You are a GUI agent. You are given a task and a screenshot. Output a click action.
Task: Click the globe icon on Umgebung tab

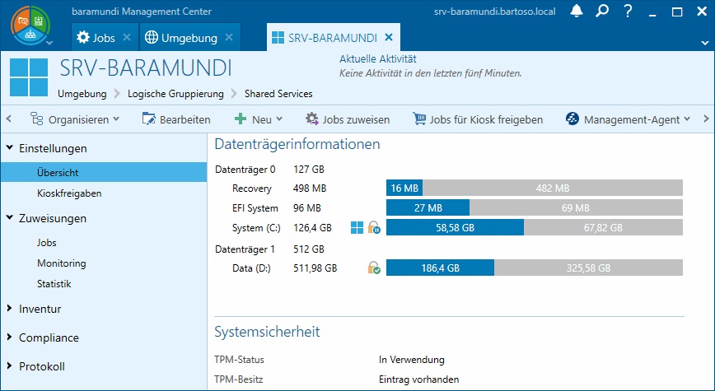[152, 37]
